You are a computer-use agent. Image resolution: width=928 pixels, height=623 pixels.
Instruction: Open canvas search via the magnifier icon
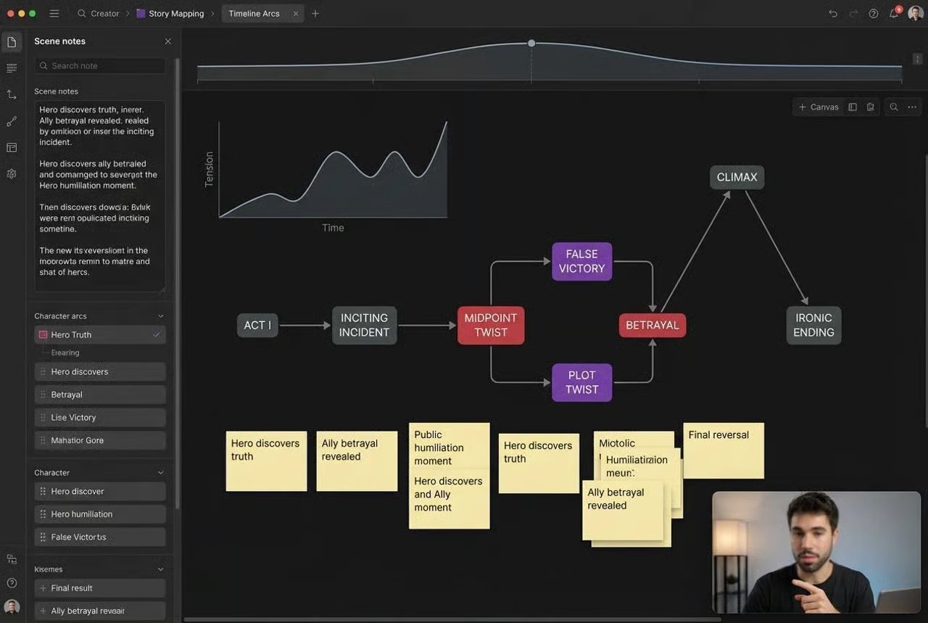(x=893, y=107)
